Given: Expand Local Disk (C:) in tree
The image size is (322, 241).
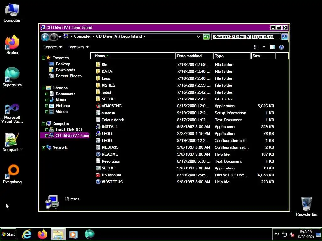Looking at the screenshot, I should [x=47, y=130].
